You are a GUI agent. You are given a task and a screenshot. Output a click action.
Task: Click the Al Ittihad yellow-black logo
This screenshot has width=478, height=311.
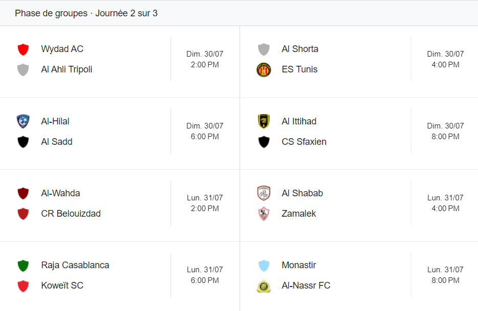point(264,121)
